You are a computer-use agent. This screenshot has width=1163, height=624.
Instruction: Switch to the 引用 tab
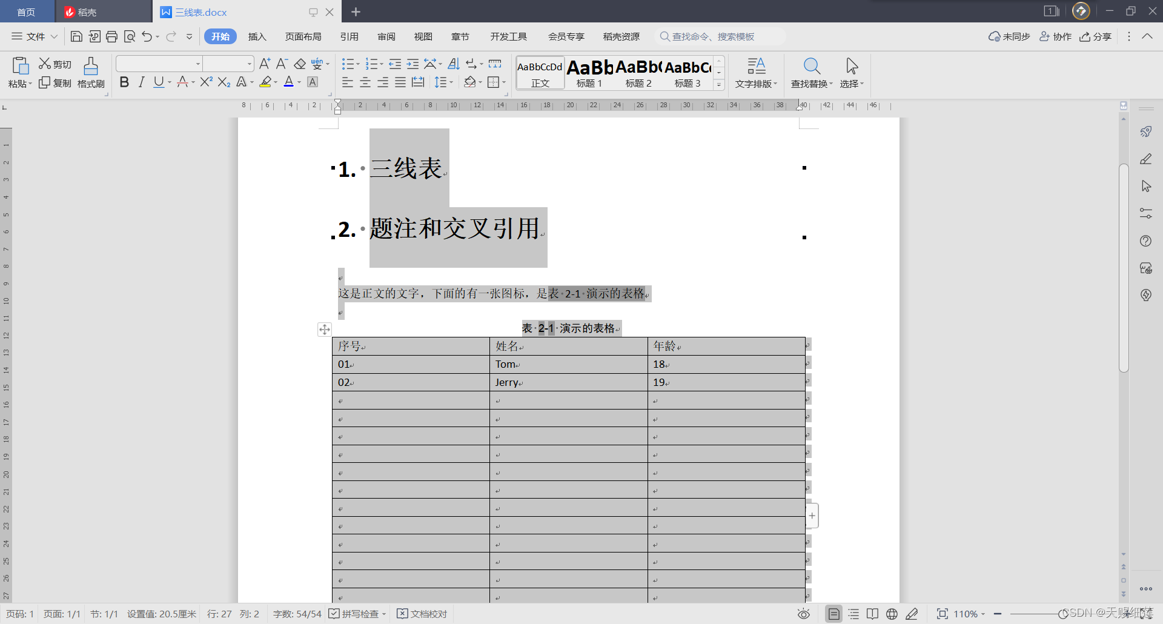(350, 36)
